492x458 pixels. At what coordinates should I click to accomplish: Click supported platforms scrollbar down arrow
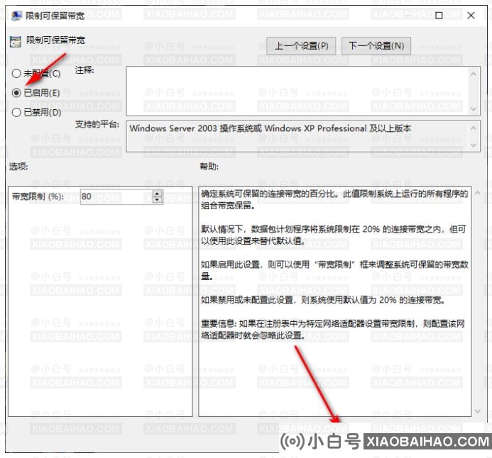(474, 145)
